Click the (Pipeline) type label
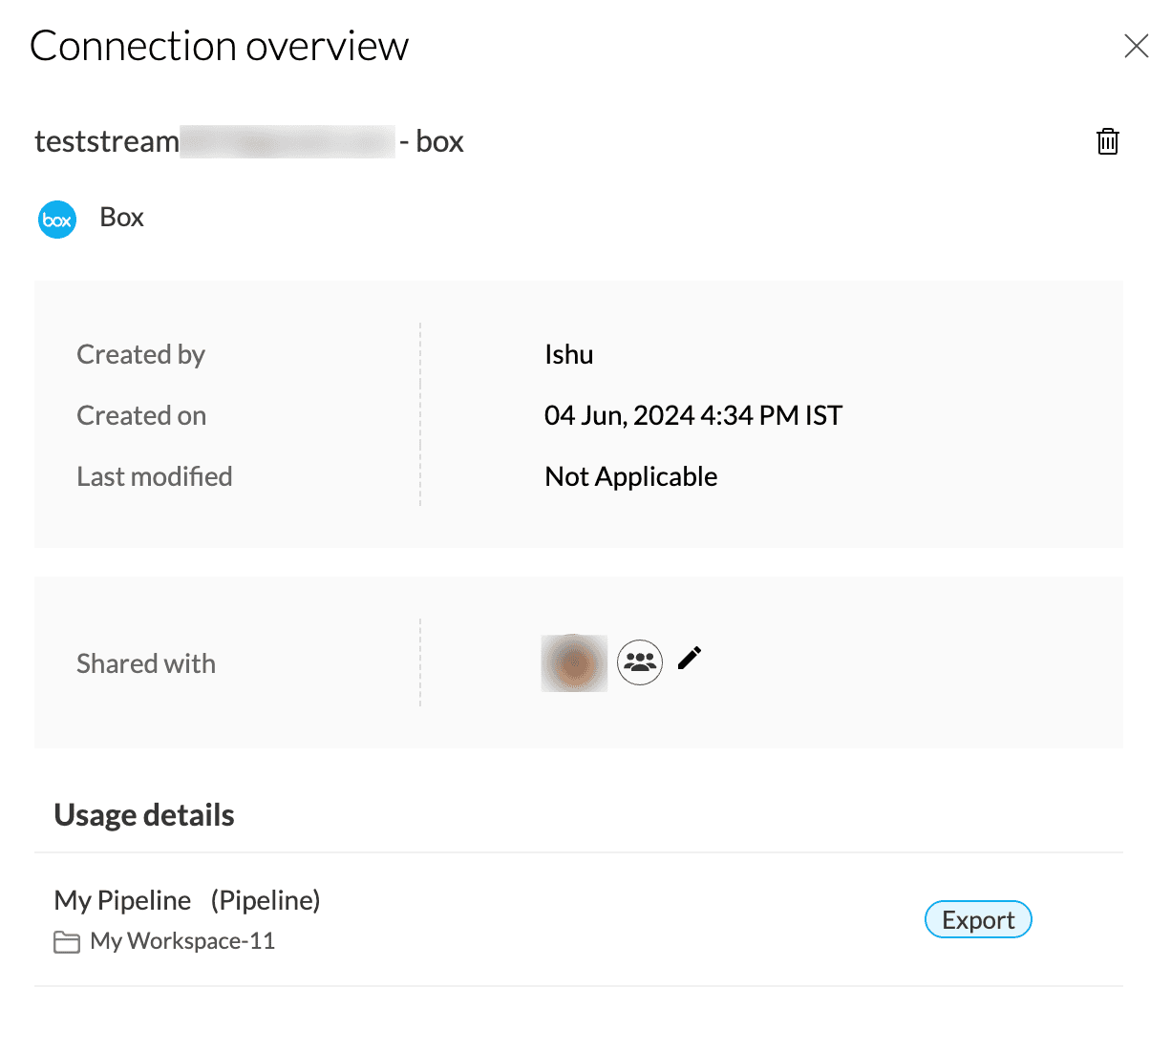1171x1050 pixels. [266, 900]
